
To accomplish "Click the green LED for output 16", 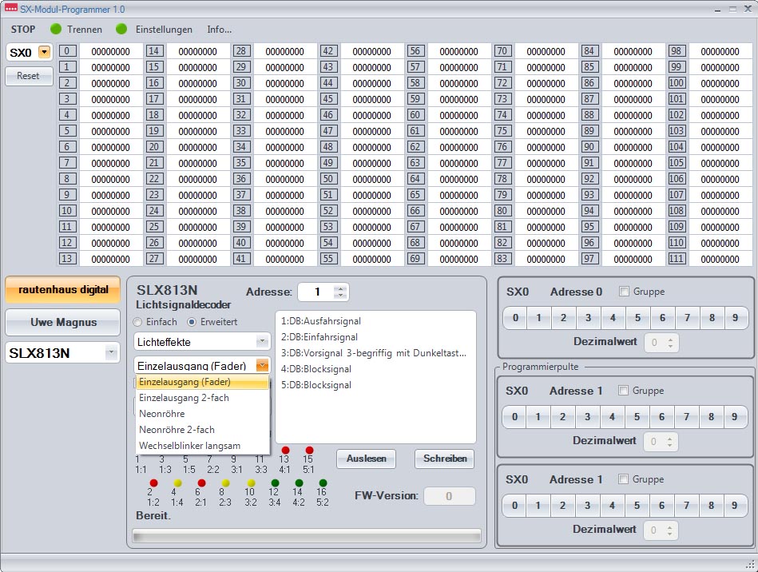I will click(322, 483).
